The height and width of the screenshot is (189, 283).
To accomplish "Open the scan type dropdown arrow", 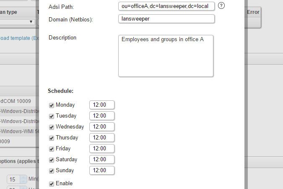I will [31, 22].
